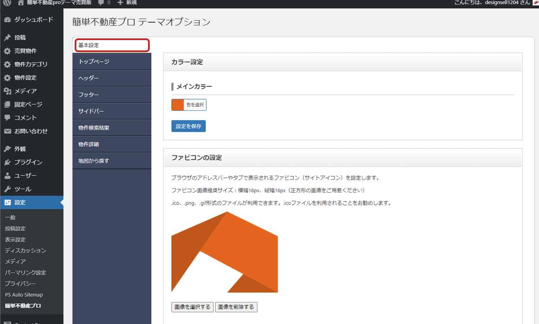Open ユーザー from the sidebar
The image size is (539, 324).
click(x=25, y=176)
